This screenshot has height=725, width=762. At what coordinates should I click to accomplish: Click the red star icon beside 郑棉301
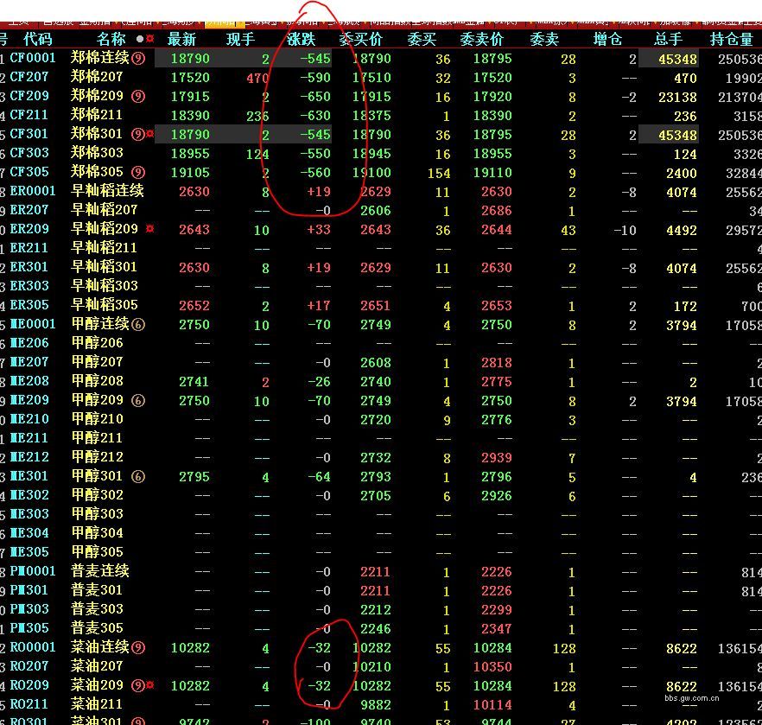[149, 135]
